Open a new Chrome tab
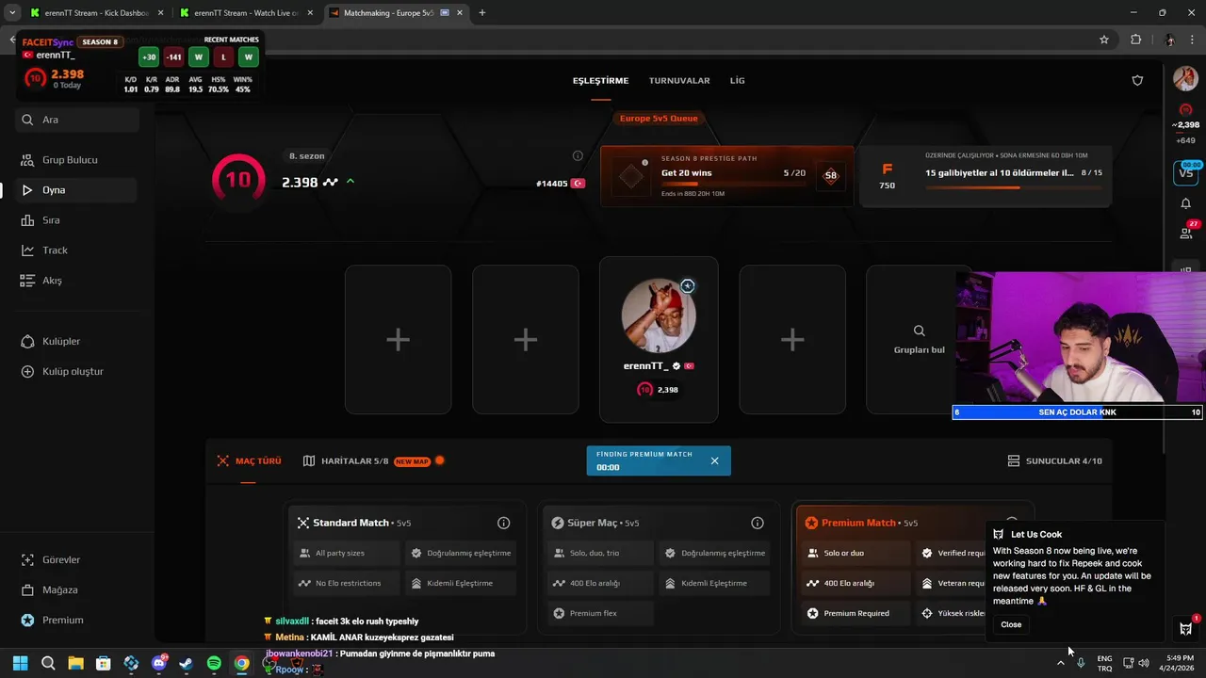This screenshot has height=678, width=1206. (x=482, y=13)
